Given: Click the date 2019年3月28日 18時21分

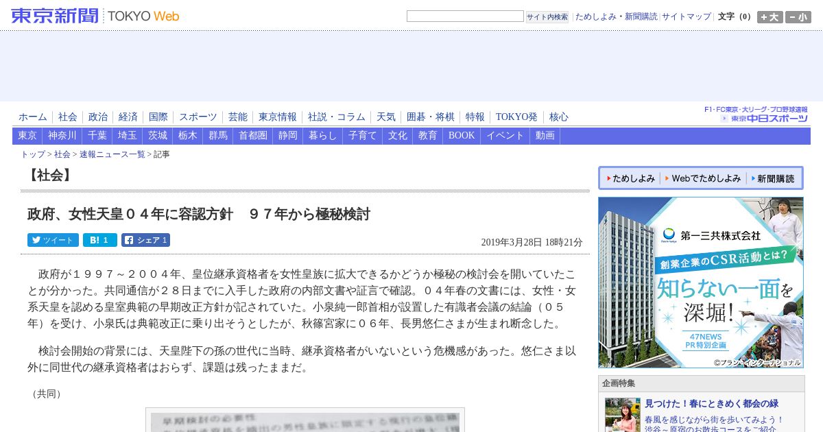Looking at the screenshot, I should pos(532,242).
